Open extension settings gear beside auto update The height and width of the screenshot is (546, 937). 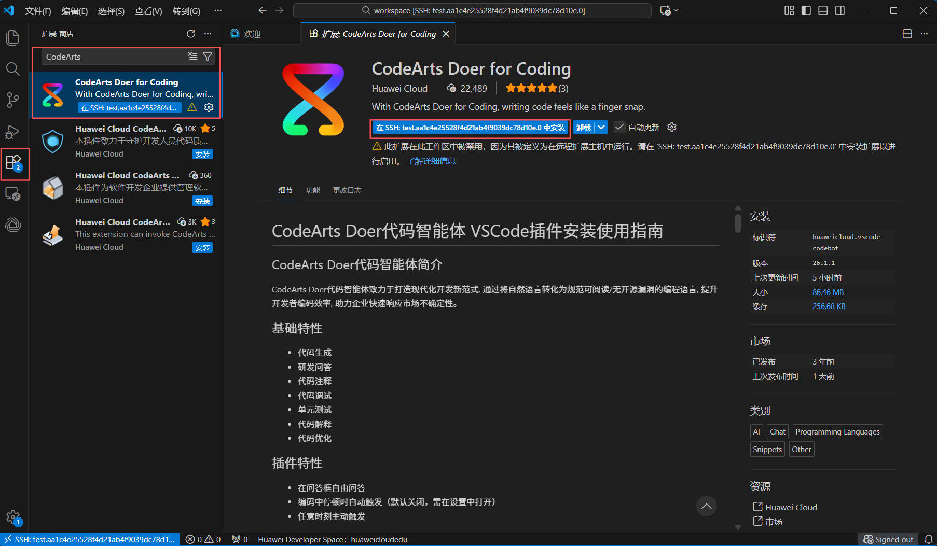pyautogui.click(x=672, y=127)
